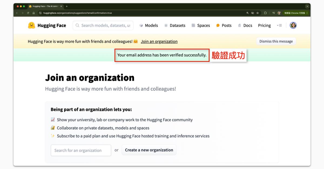
Task: Close the Hugging Face browser tab
Action: pyautogui.click(x=61, y=6)
